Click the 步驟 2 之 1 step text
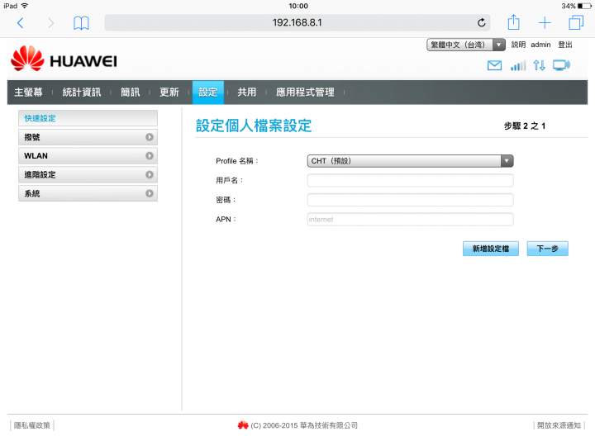 (x=525, y=126)
